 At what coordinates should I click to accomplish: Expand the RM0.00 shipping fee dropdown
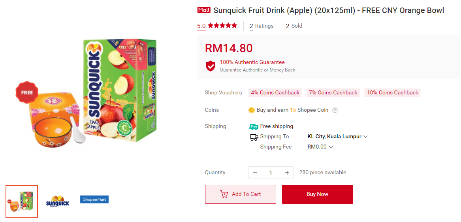click(x=331, y=147)
